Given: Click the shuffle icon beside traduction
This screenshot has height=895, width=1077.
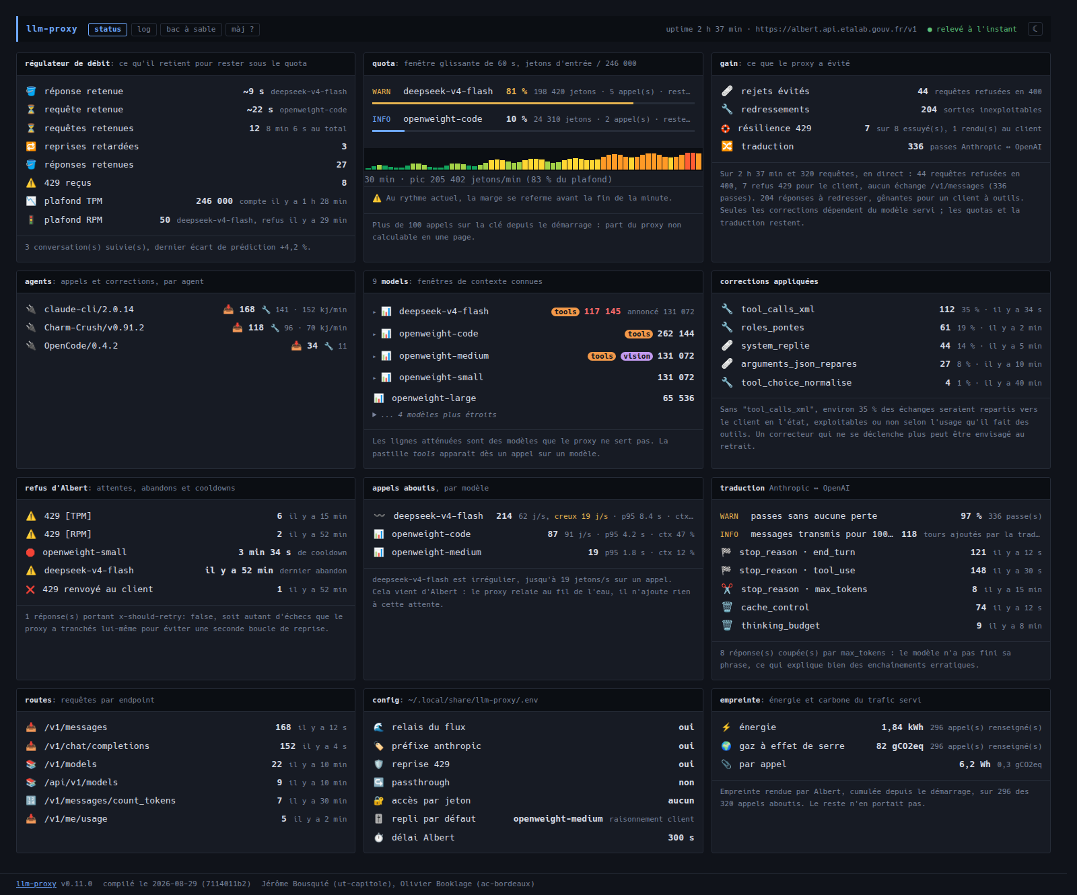Looking at the screenshot, I should [727, 147].
